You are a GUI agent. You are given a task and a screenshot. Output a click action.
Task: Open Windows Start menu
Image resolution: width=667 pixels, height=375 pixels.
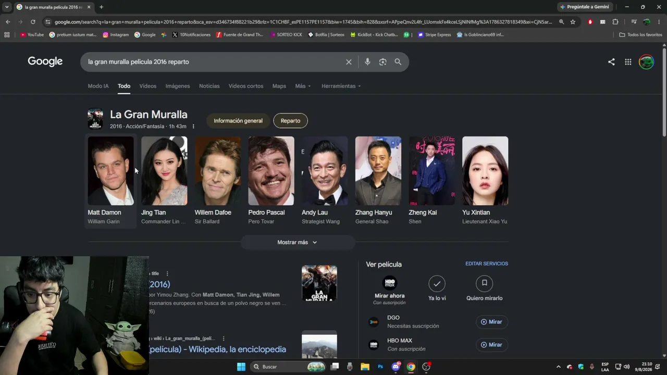click(x=241, y=367)
